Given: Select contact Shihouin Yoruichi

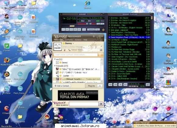Looking at the screenshot, I should tap(77, 79).
